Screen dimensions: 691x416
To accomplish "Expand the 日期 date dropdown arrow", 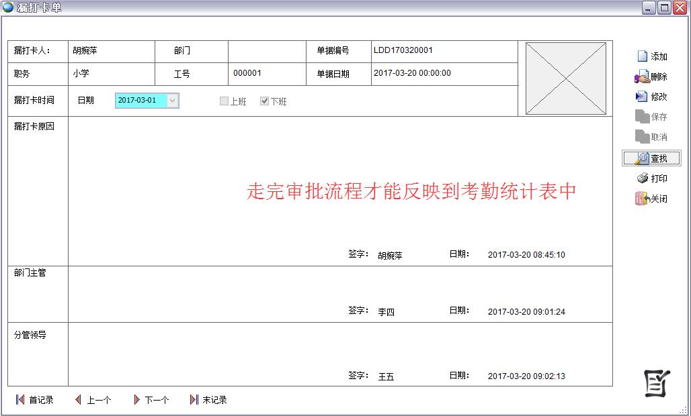I will [173, 101].
